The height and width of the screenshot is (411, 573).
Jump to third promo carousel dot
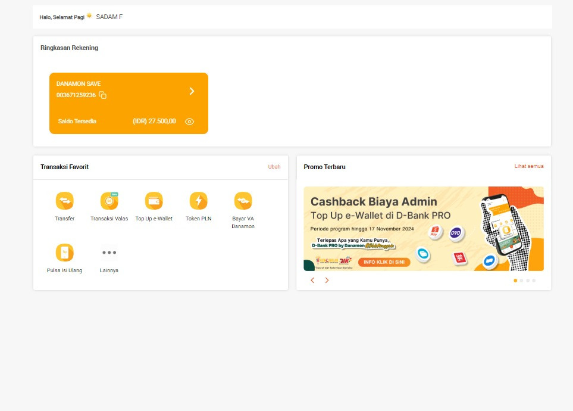528,281
